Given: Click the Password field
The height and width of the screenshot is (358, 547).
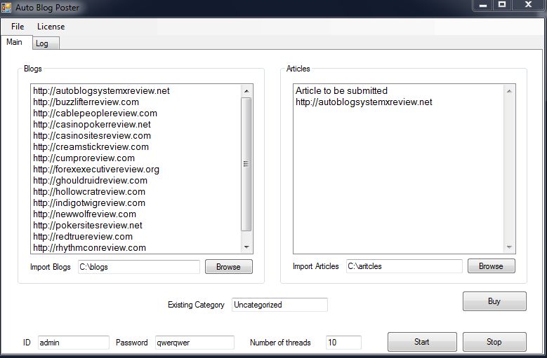Looking at the screenshot, I should [195, 343].
